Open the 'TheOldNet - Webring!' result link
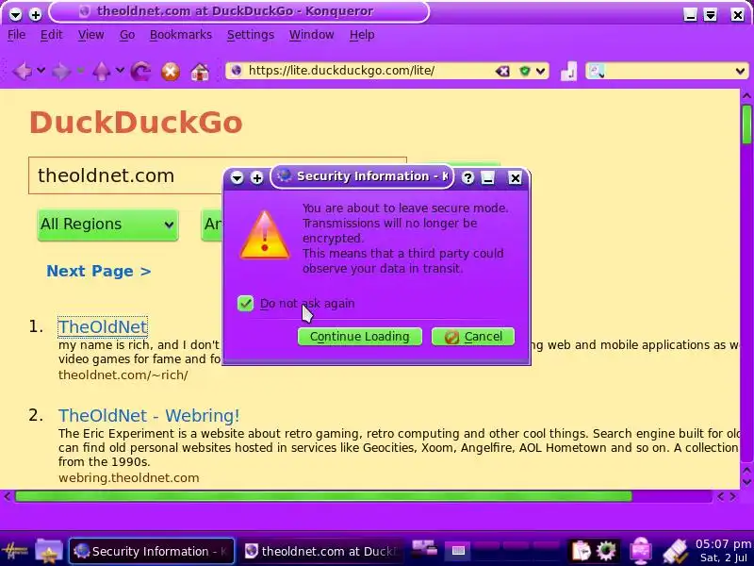This screenshot has width=754, height=566. click(149, 415)
